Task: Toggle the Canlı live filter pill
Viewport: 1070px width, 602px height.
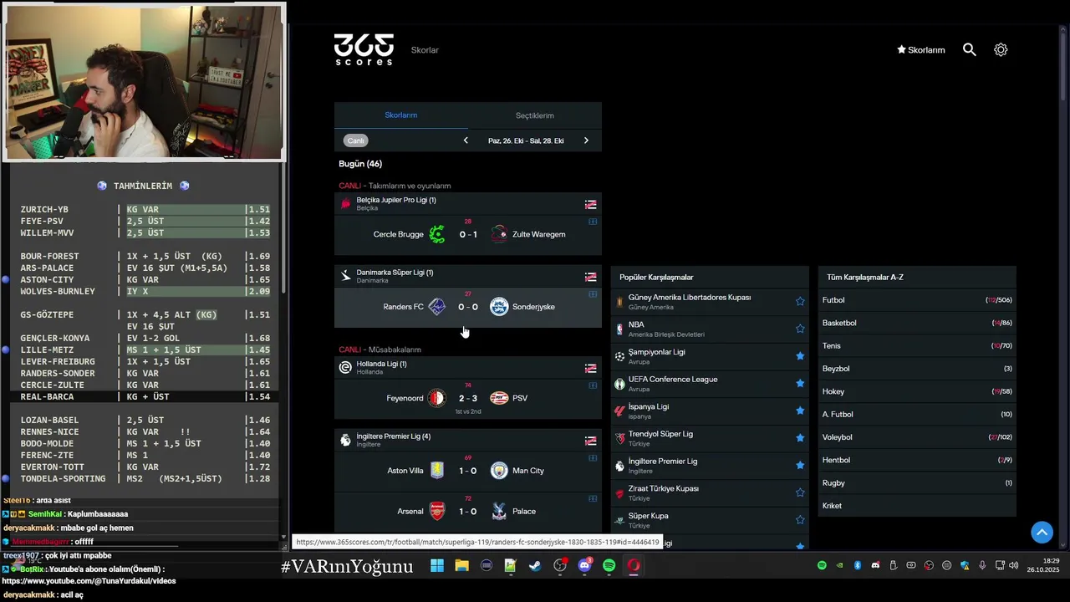Action: pos(356,140)
